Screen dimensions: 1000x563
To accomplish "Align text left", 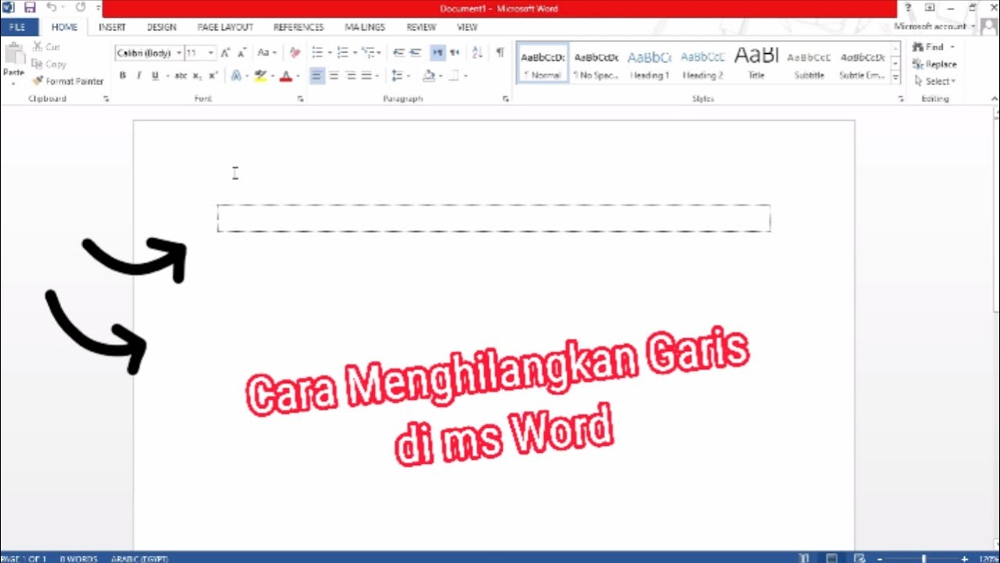I will tap(316, 76).
